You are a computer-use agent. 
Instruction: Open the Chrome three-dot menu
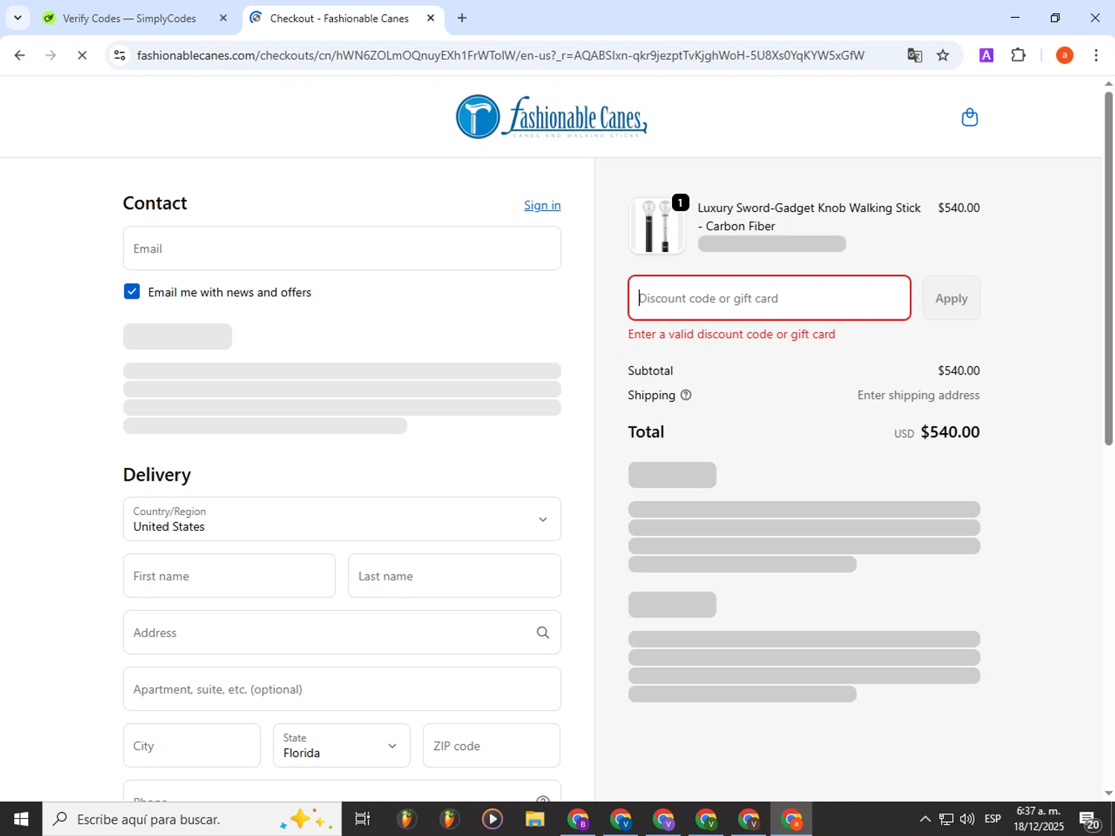[x=1096, y=55]
